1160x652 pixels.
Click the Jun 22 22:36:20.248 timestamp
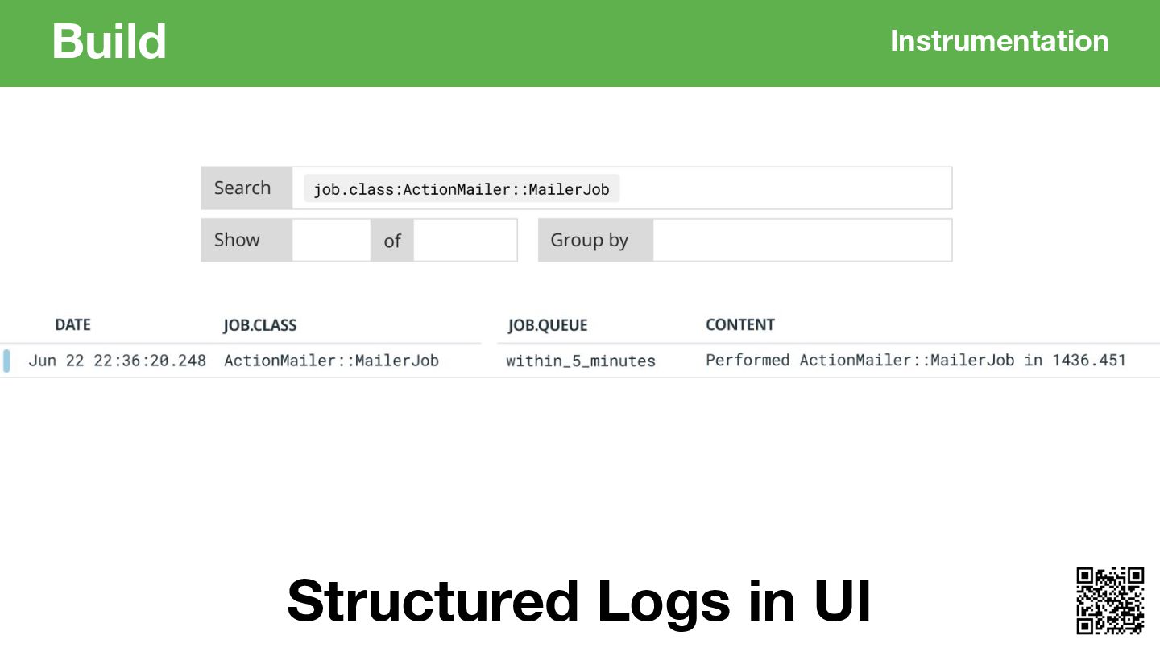point(118,361)
